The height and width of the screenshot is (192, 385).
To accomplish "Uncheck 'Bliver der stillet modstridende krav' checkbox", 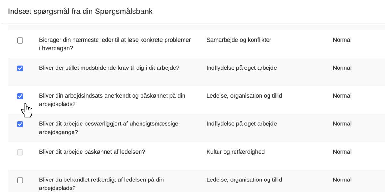I will point(20,68).
